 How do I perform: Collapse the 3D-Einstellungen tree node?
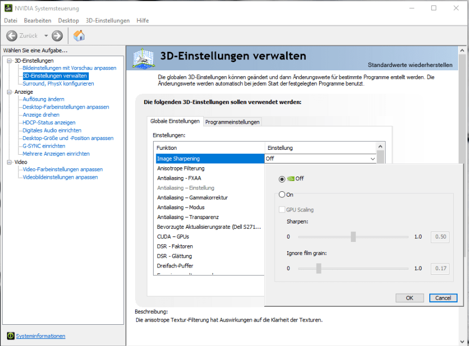click(9, 61)
